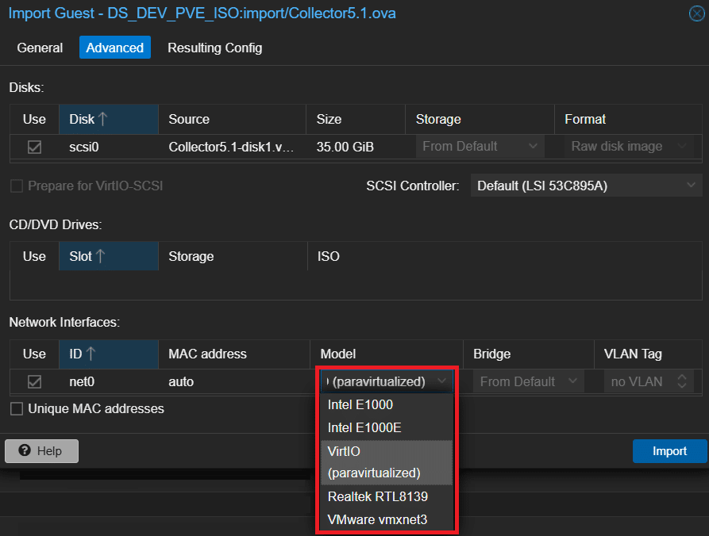
Task: Pick VirtIO (paravirtualized) option
Action: coord(373,461)
